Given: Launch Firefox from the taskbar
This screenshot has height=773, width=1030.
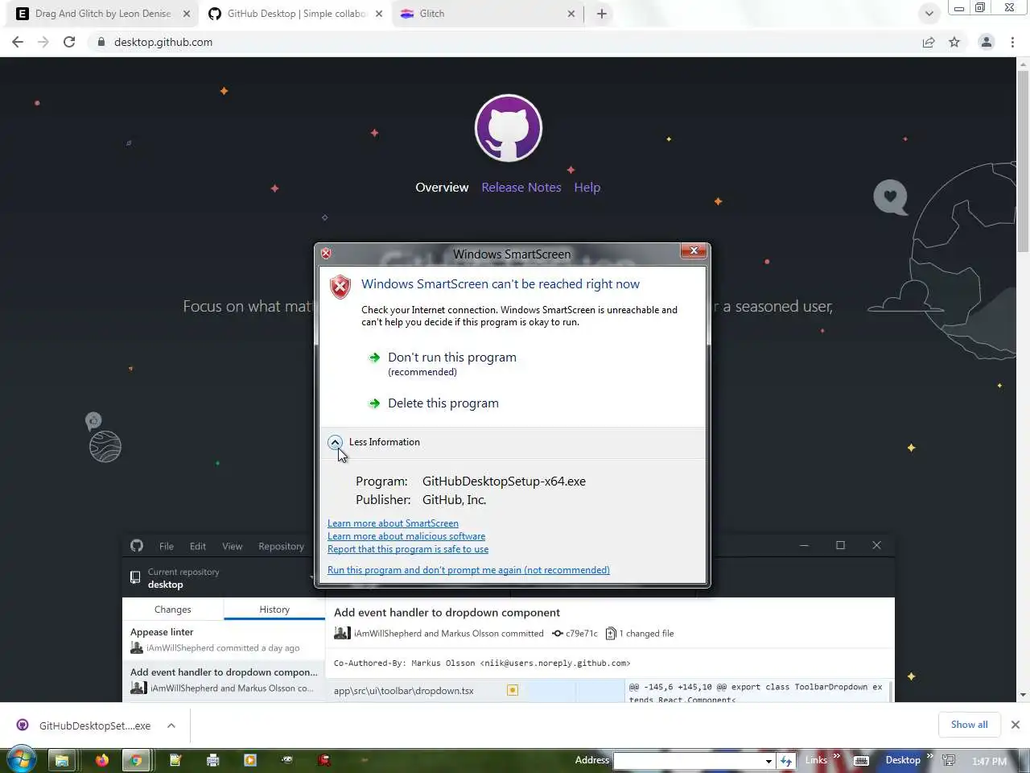Looking at the screenshot, I should coord(101,759).
